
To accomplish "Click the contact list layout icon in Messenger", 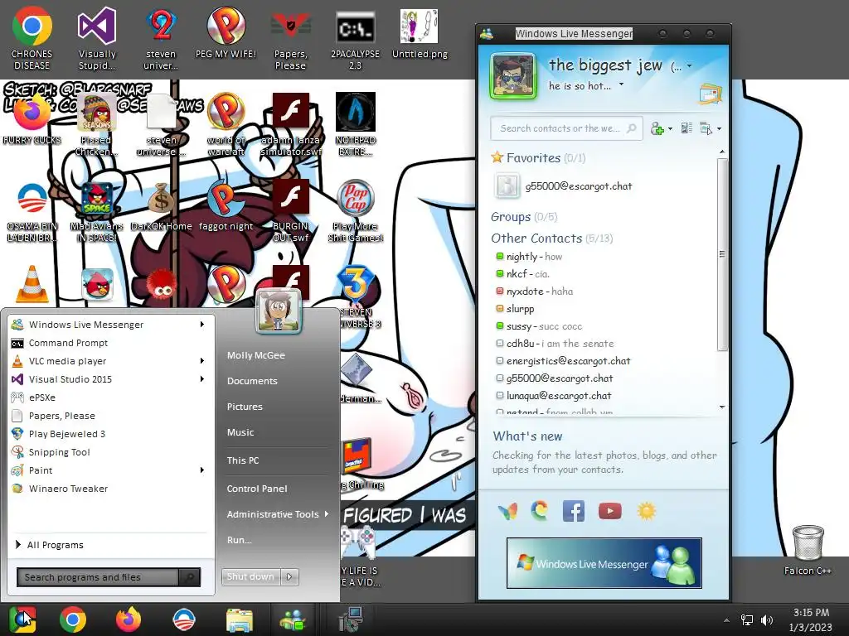I will [686, 128].
